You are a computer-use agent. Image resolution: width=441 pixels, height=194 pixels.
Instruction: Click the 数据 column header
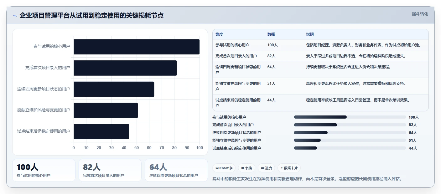(x=271, y=34)
